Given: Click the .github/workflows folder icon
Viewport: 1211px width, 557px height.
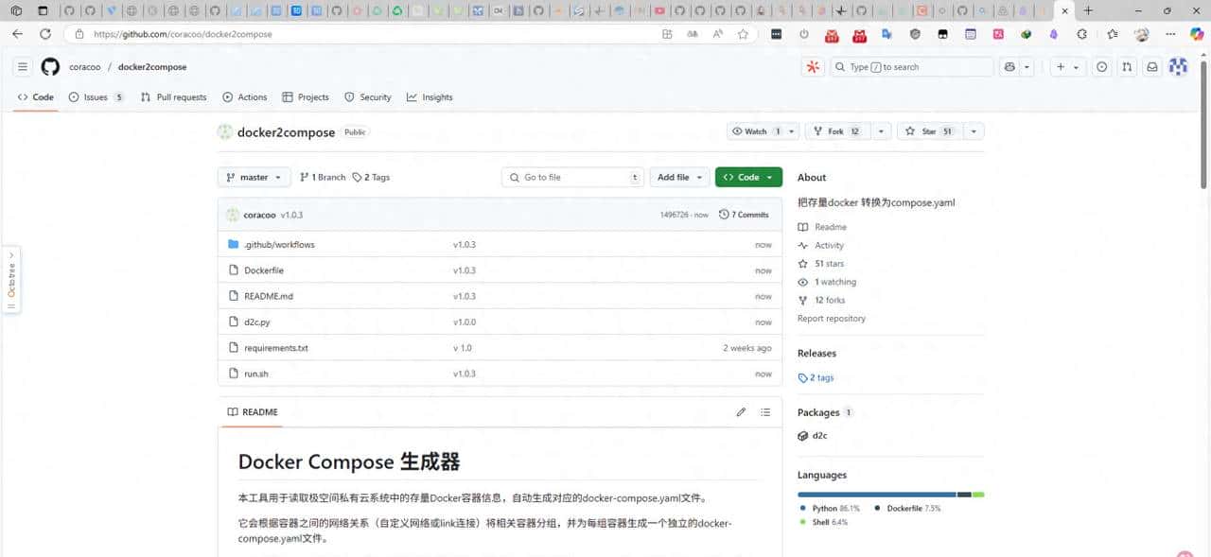Looking at the screenshot, I should [233, 244].
